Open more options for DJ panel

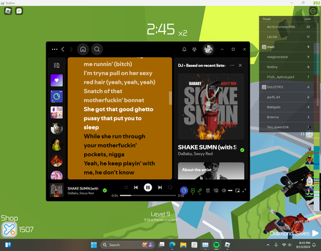[232, 65]
